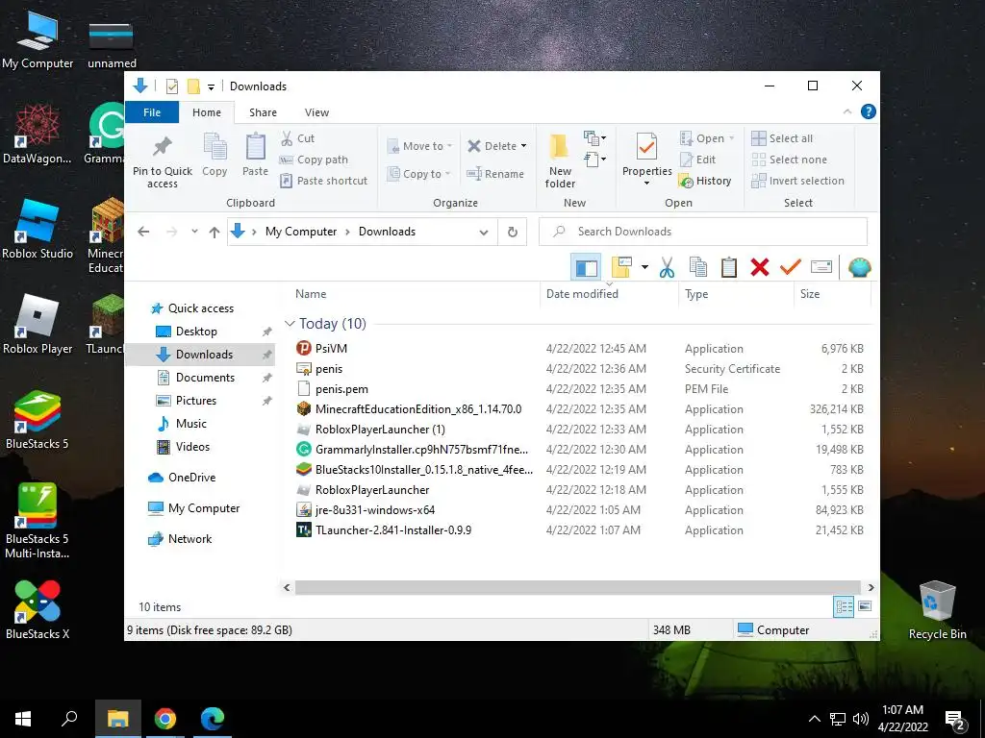Image resolution: width=985 pixels, height=738 pixels.
Task: Open Properties via checkmark icon
Action: [646, 147]
